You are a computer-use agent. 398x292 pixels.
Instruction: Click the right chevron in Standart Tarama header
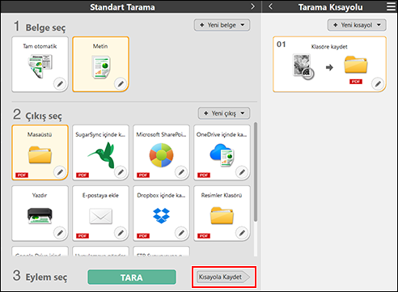click(252, 6)
